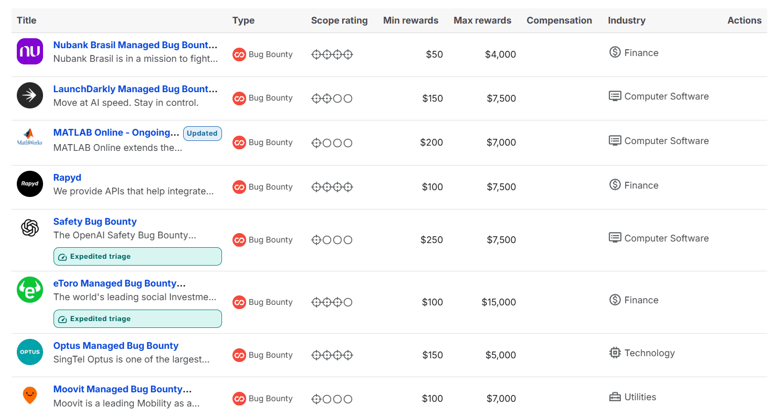
Task: Click 'We provide APIs that help integrate' description
Action: click(x=134, y=191)
